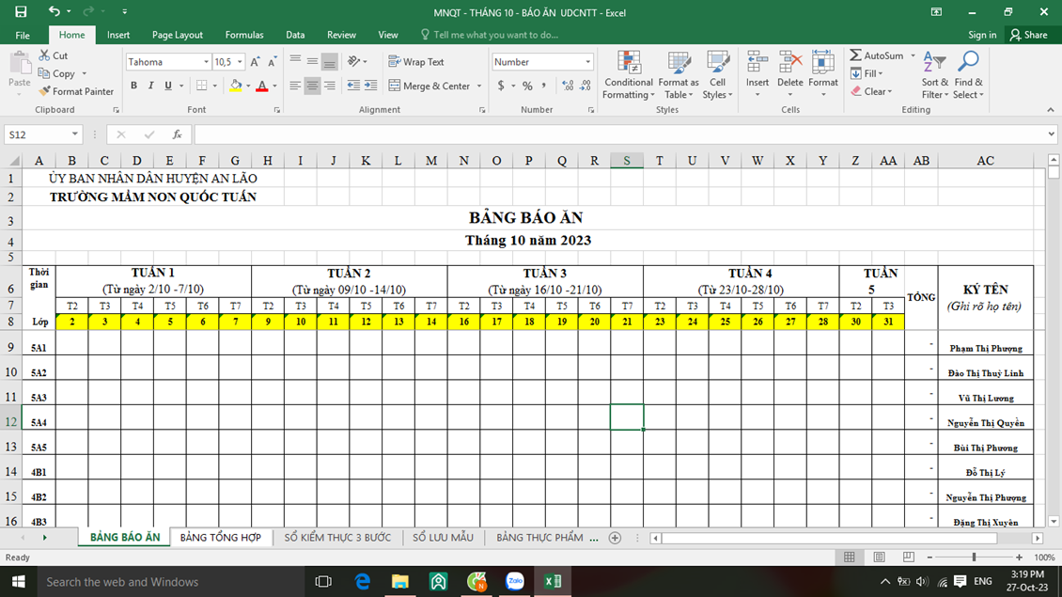This screenshot has width=1062, height=597.
Task: Open Zalo from the Windows taskbar
Action: click(515, 582)
